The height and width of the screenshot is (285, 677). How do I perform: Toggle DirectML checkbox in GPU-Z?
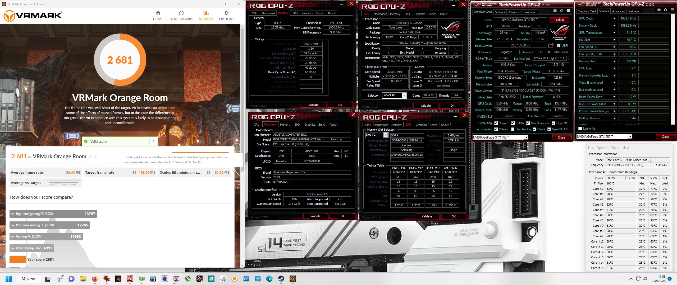[x=553, y=123]
